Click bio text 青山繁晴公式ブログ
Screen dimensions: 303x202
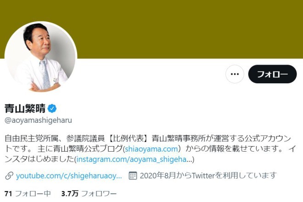80,149
